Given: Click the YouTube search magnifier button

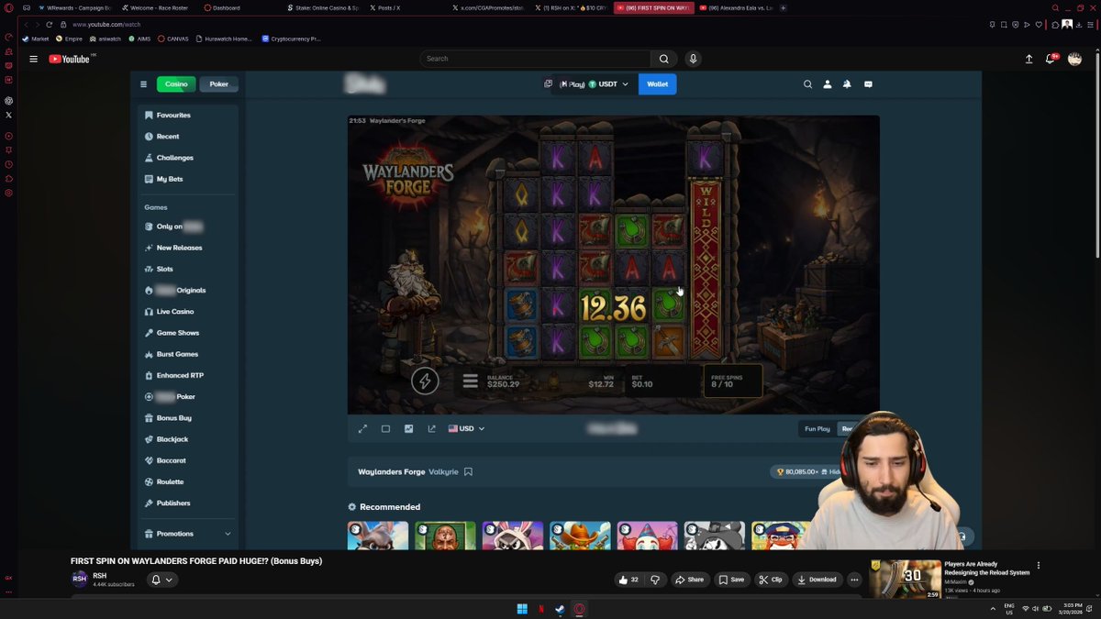Looking at the screenshot, I should click(664, 59).
